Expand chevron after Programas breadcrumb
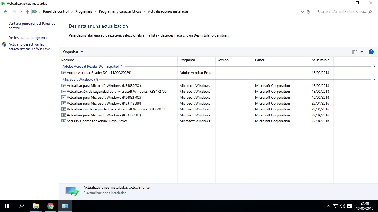The height and width of the screenshot is (212, 378). [x=95, y=12]
